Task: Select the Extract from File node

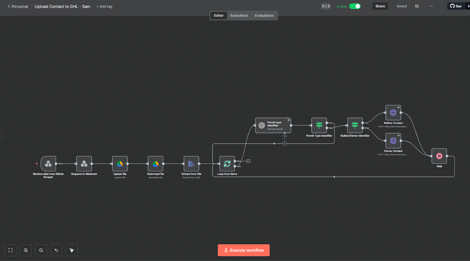Action: [191, 164]
